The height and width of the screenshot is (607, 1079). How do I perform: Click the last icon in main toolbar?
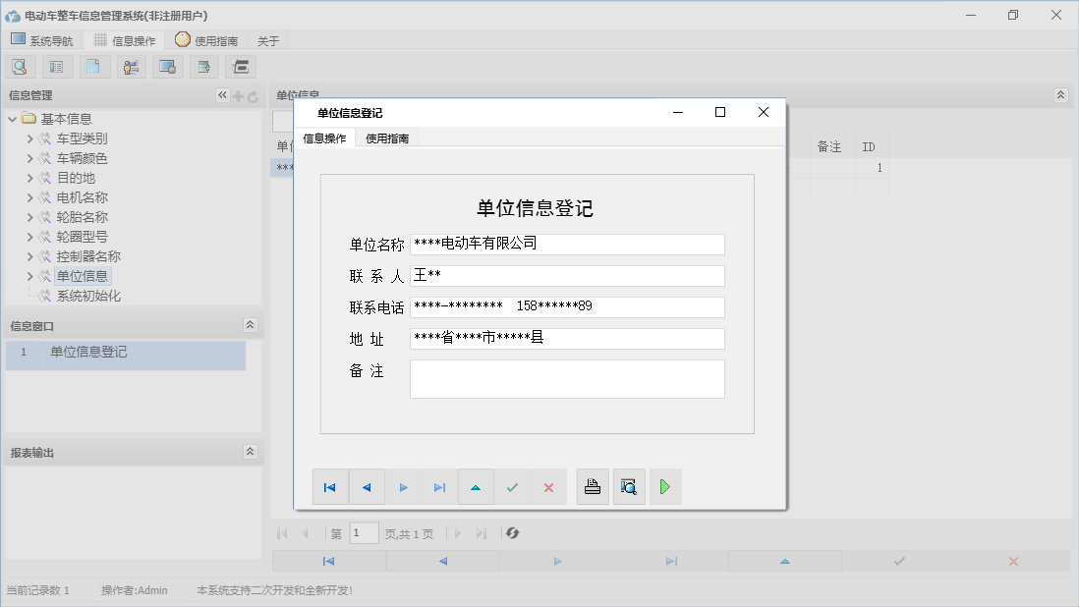click(241, 67)
